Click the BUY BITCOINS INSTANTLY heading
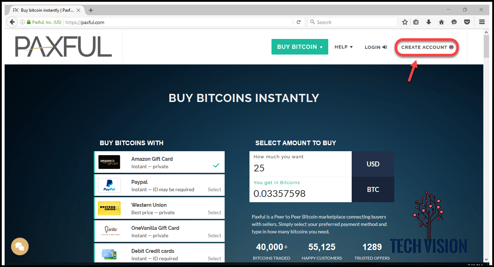The image size is (494, 267). click(244, 98)
